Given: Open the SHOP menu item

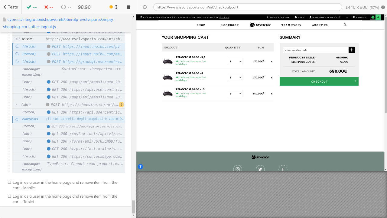Looking at the screenshot, I should [x=201, y=25].
